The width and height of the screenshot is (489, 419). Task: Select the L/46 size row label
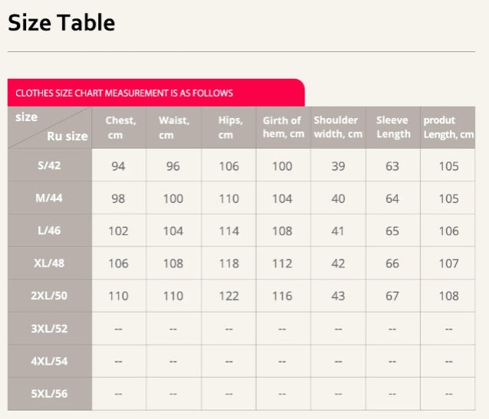[50, 231]
